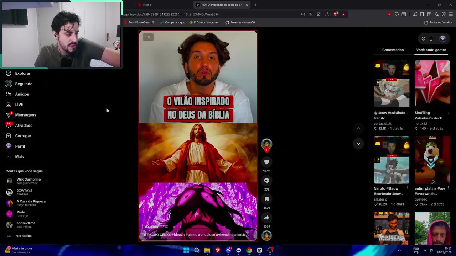Open Wilk Guilherme followed account
The height and width of the screenshot is (256, 456).
pyautogui.click(x=24, y=181)
